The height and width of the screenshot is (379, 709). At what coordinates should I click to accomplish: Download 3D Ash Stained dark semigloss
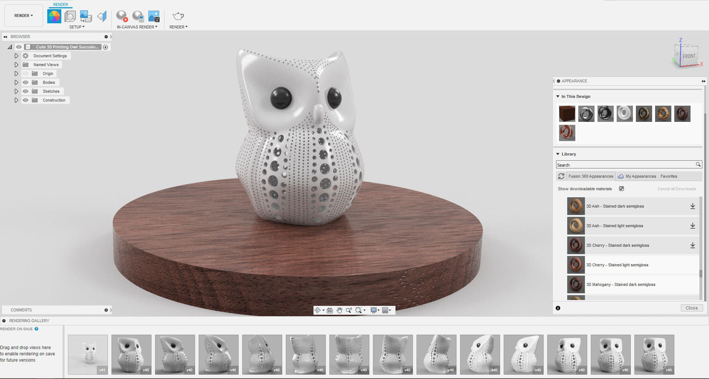coord(693,206)
